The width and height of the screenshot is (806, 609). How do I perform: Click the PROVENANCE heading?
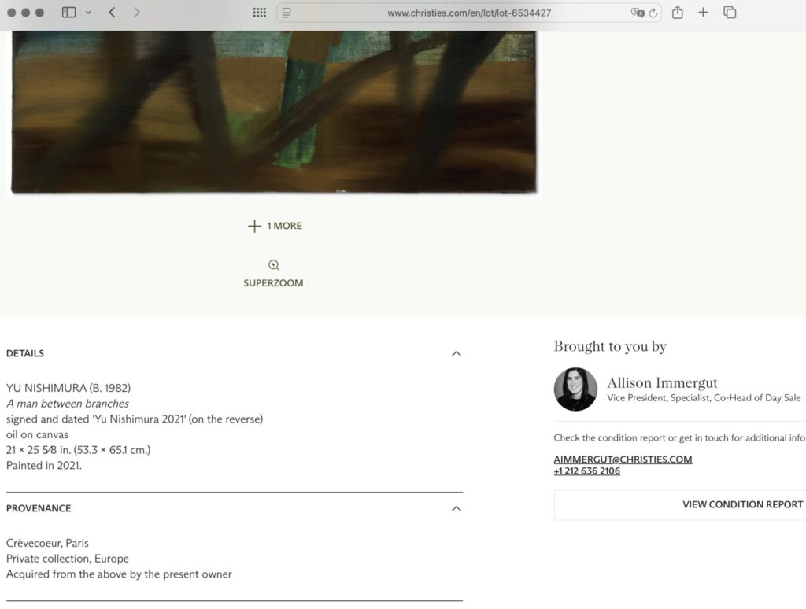coord(39,508)
